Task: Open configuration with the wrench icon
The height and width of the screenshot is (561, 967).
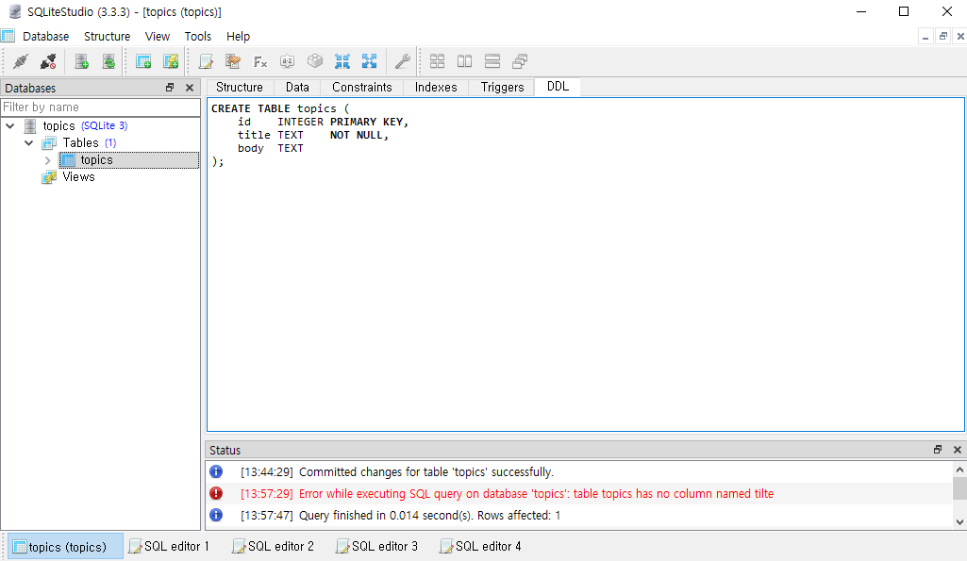Action: click(403, 61)
